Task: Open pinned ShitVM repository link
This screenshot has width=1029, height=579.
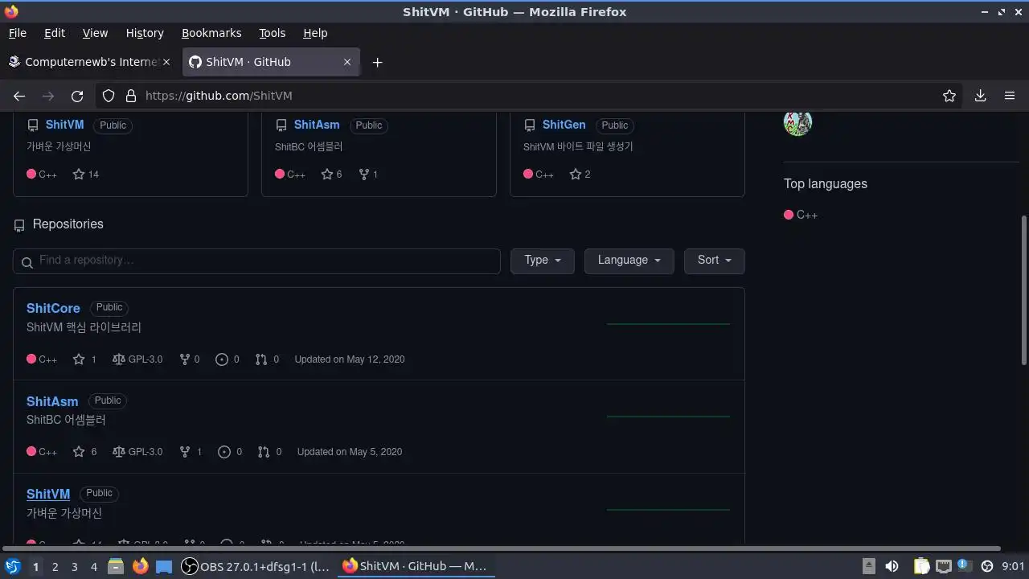Action: [65, 125]
